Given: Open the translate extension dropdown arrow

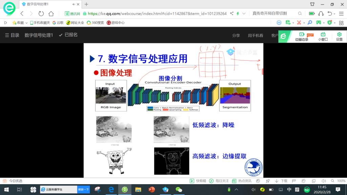Looking at the screenshot, I should (293, 23).
